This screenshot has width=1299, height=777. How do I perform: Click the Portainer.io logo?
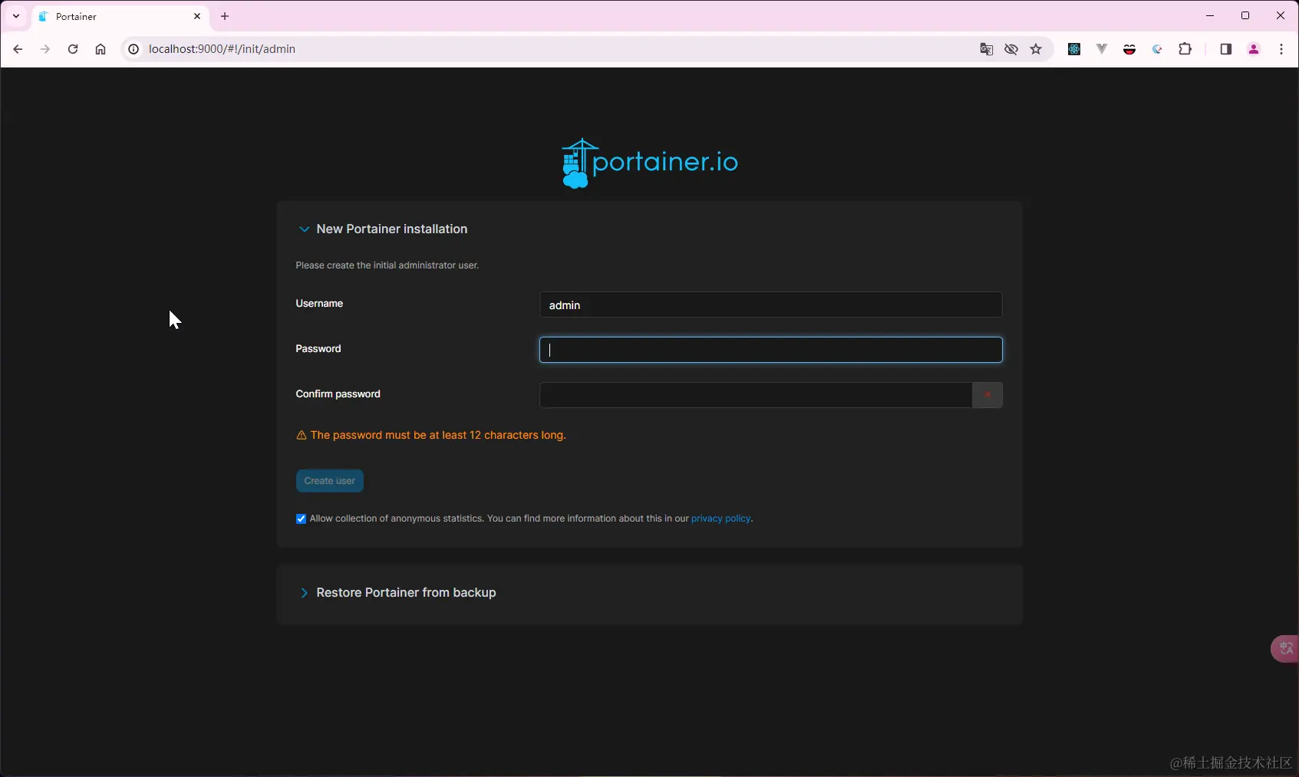click(650, 163)
